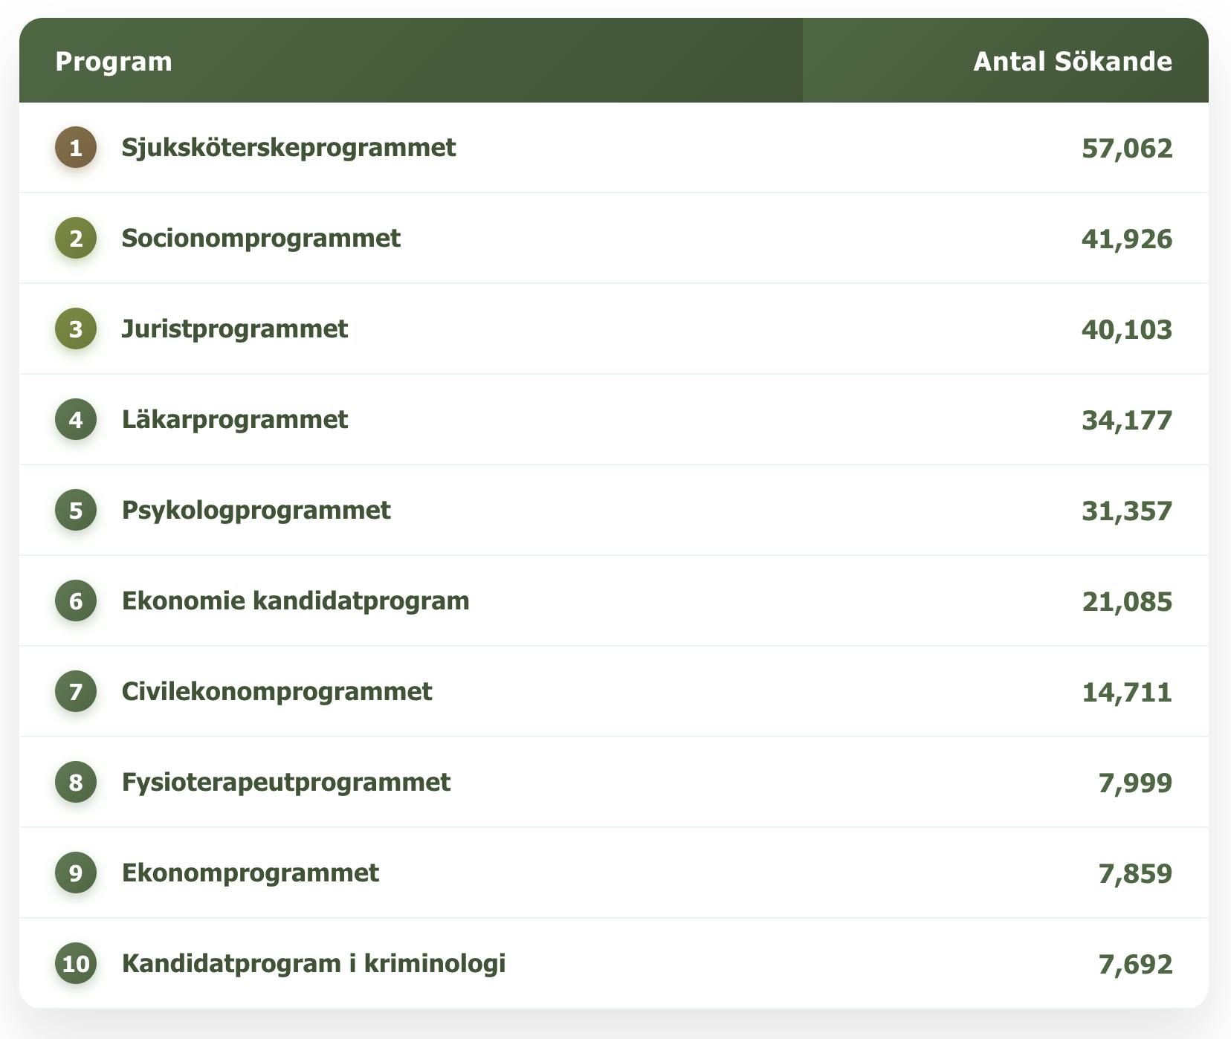1231x1039 pixels.
Task: Select the rank 4 badge next to Läkarprogrammet
Action: point(75,419)
